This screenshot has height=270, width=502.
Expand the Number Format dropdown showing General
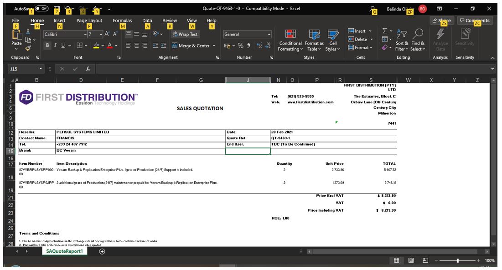pyautogui.click(x=269, y=35)
